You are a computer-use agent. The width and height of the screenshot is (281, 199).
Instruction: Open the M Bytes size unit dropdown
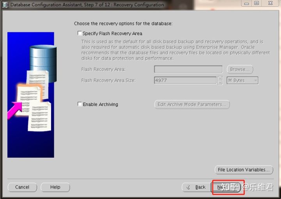(242, 80)
